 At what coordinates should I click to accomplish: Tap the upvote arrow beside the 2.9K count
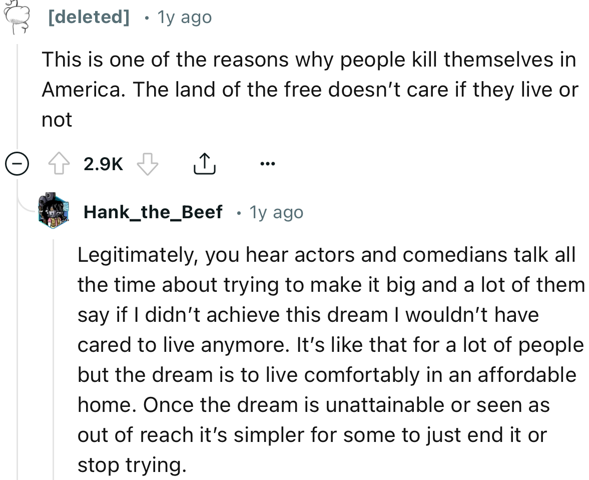pos(59,163)
